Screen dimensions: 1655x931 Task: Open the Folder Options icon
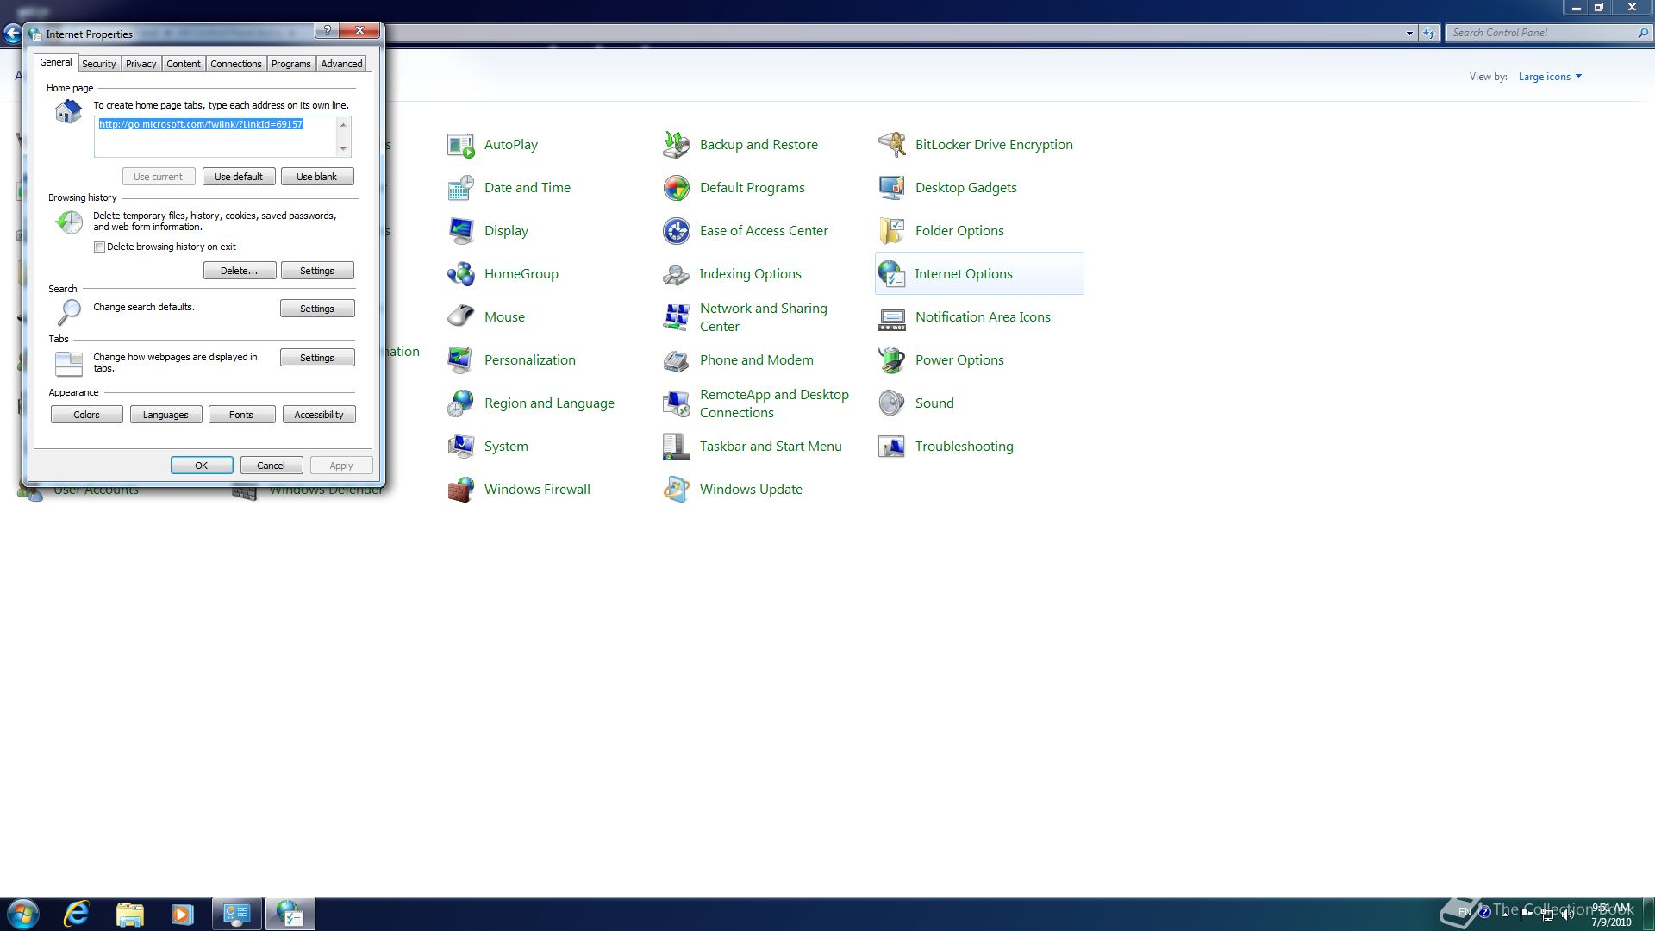point(892,231)
